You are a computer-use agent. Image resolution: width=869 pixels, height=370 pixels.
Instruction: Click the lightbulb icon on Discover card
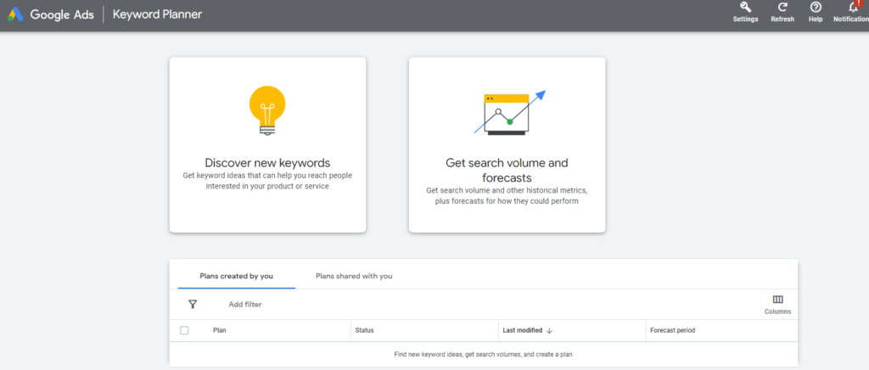267,111
